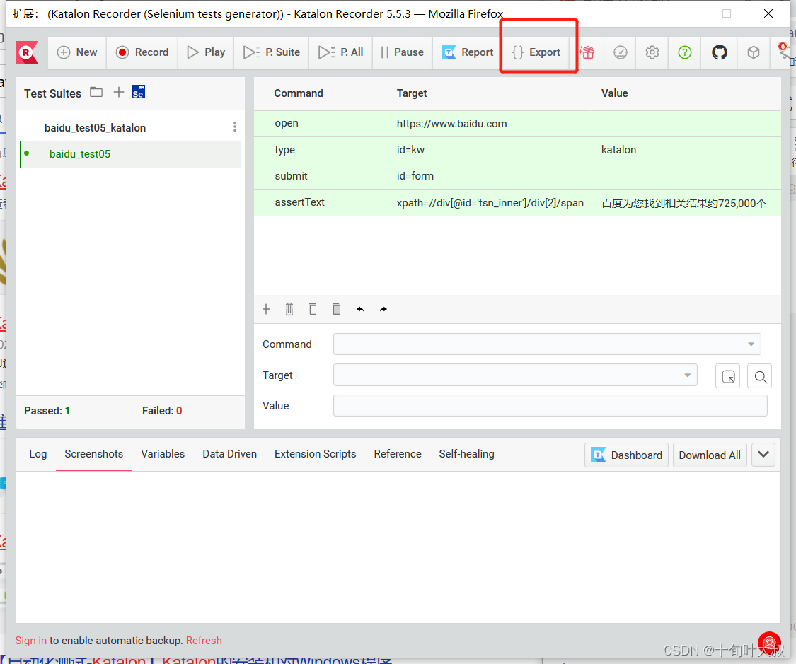796x664 pixels.
Task: Copy the selected command
Action: click(313, 310)
